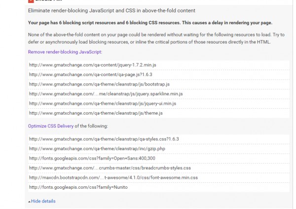Select the jquery.sparkline.min.js resource URL
The width and height of the screenshot is (296, 209).
(x=106, y=94)
